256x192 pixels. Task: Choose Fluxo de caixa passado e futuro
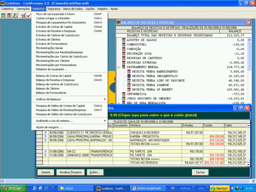[70, 14]
